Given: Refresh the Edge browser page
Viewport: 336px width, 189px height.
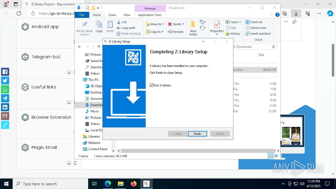Looking at the screenshot, I should 19,13.
